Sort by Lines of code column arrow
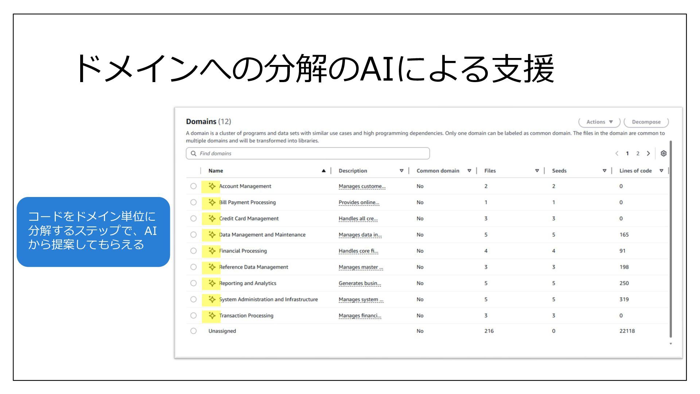Screen dimensions: 700x394 click(x=661, y=171)
